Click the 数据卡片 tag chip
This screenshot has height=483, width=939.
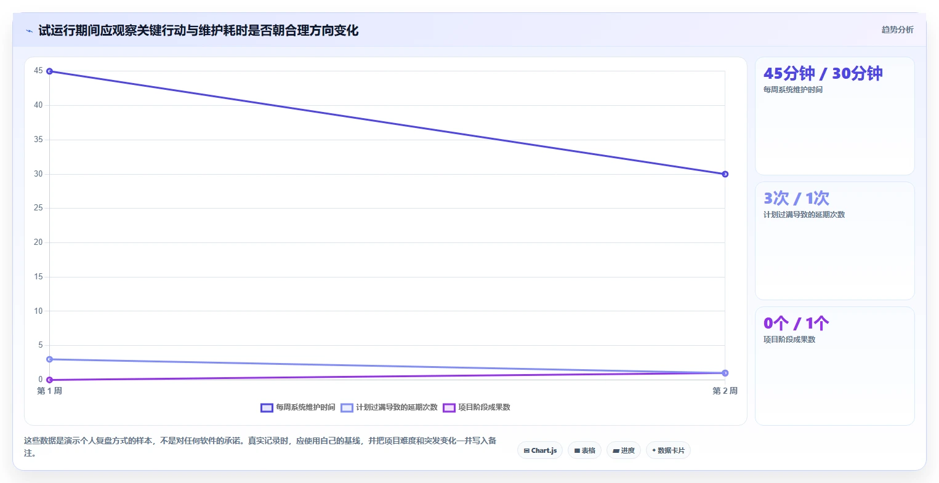tap(668, 450)
